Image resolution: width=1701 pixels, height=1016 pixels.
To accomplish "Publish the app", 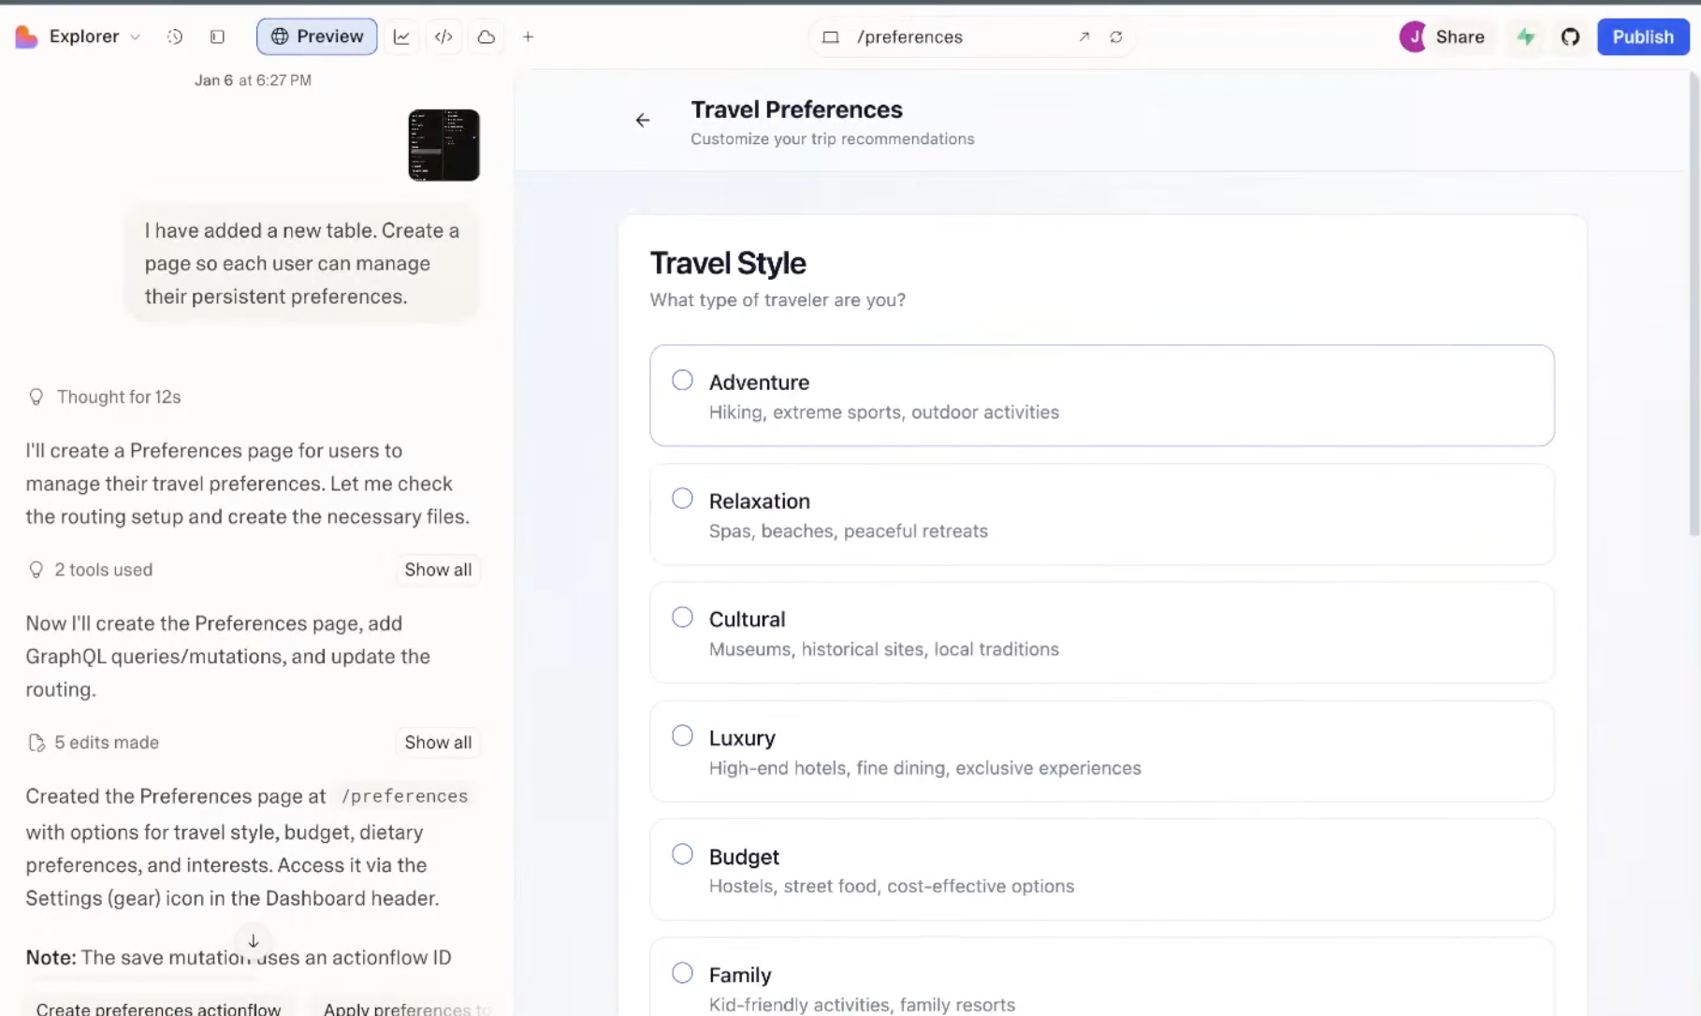I will click(1642, 36).
